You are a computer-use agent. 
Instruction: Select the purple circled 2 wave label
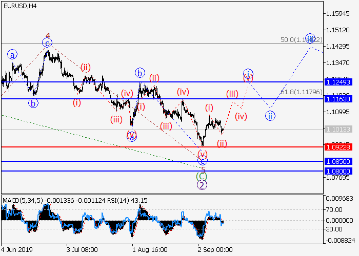point(202,185)
